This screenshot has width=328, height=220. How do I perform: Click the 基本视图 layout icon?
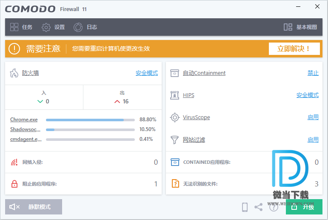[x=288, y=27]
